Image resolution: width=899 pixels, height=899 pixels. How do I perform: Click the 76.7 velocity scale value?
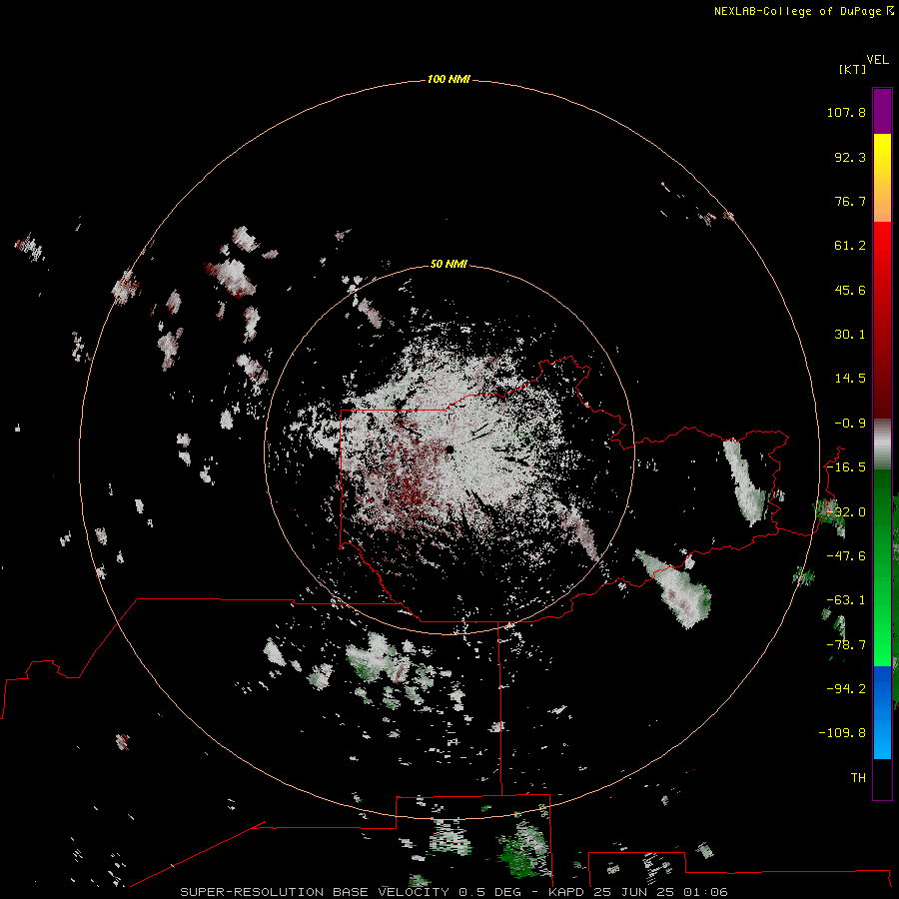point(850,201)
